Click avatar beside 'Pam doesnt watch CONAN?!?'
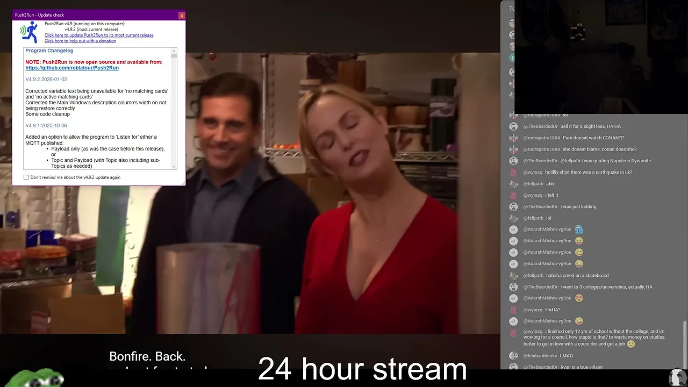The image size is (688, 387). [513, 138]
